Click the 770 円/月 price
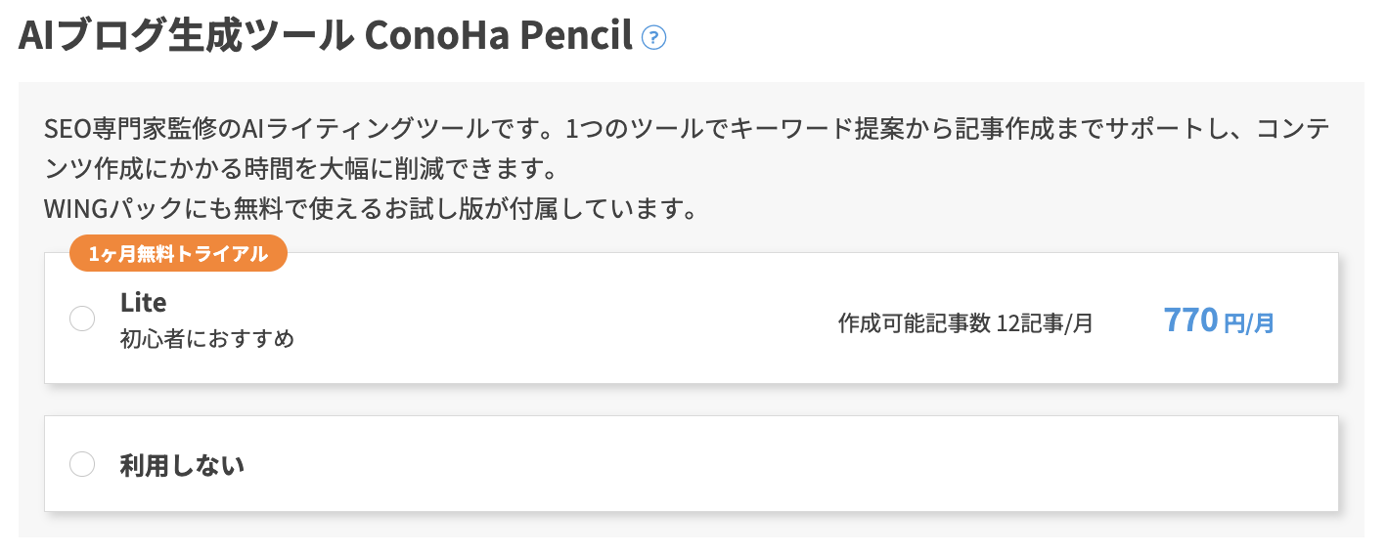Screen dimensions: 1387x553 [1219, 320]
